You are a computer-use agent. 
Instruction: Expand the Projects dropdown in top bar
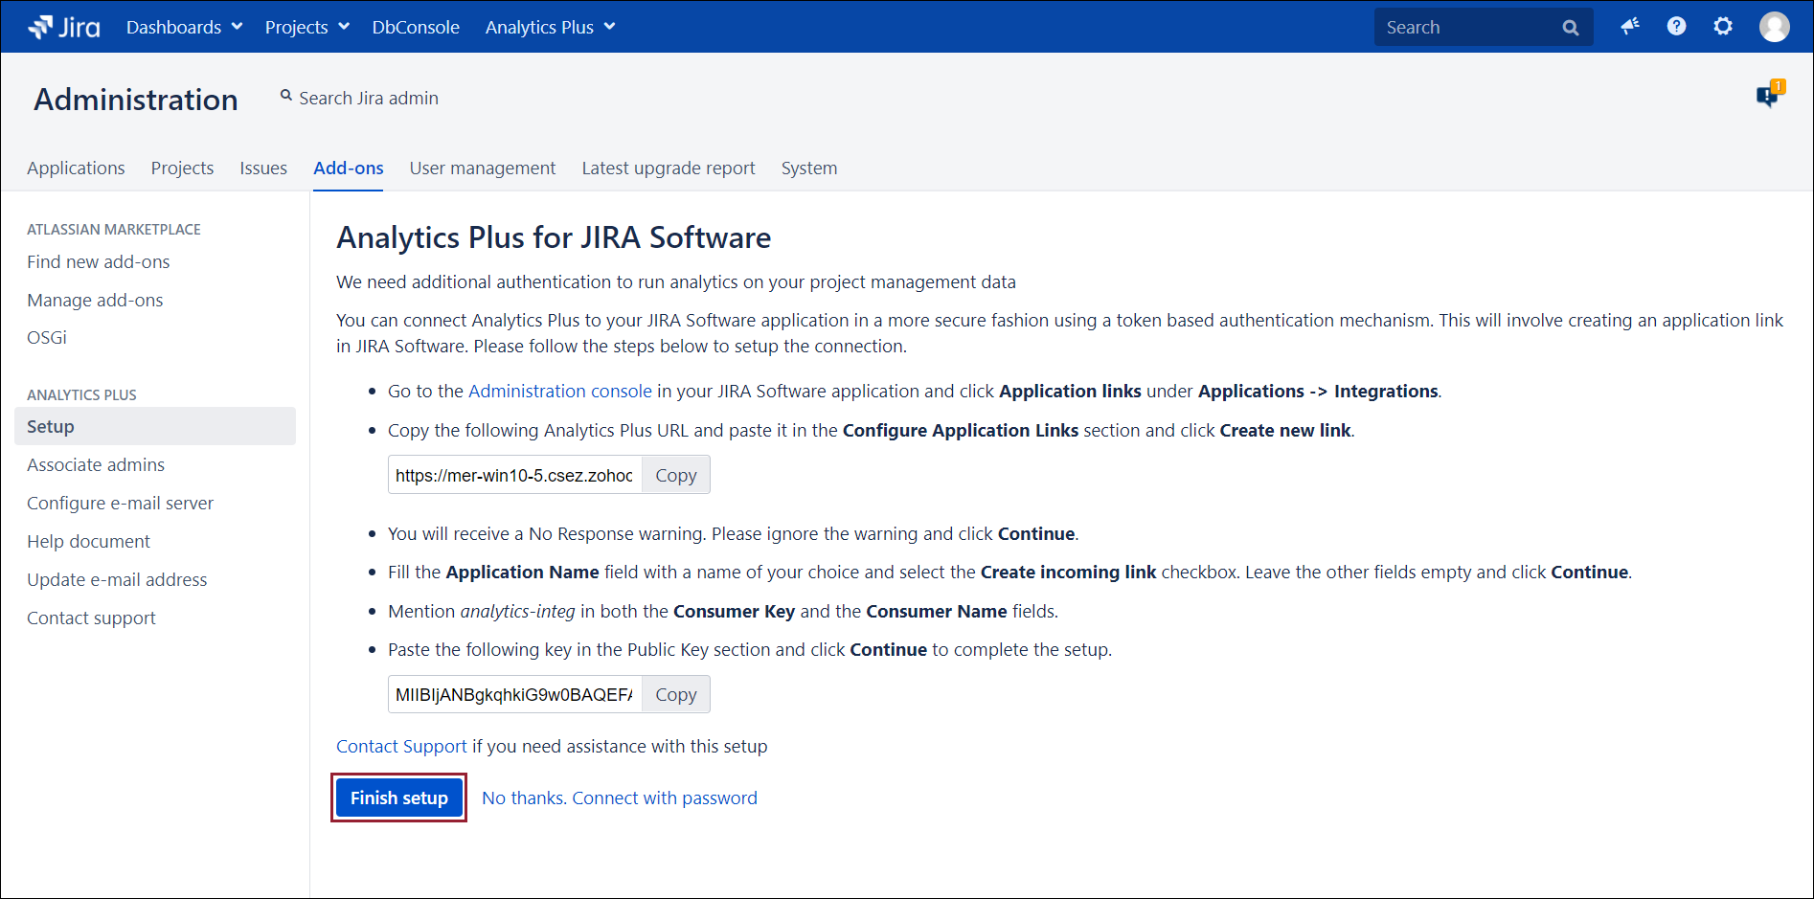click(x=306, y=27)
